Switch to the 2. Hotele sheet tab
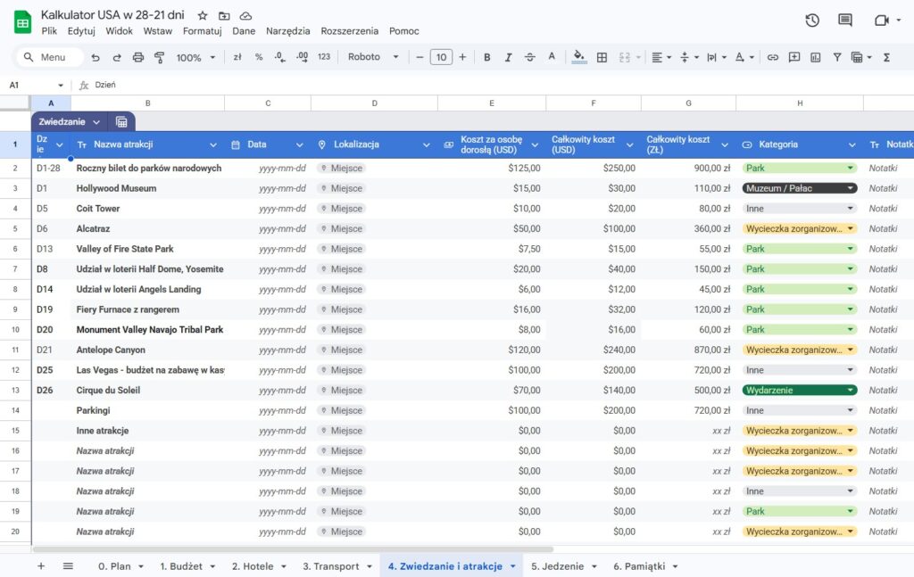The width and height of the screenshot is (914, 577). [x=258, y=566]
